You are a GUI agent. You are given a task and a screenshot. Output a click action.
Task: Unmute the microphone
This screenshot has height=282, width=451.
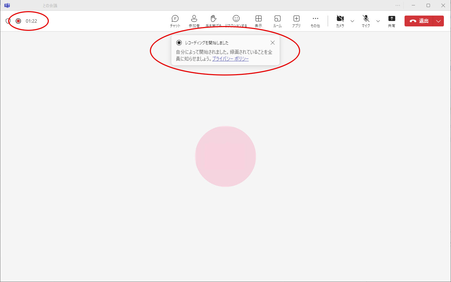click(366, 21)
